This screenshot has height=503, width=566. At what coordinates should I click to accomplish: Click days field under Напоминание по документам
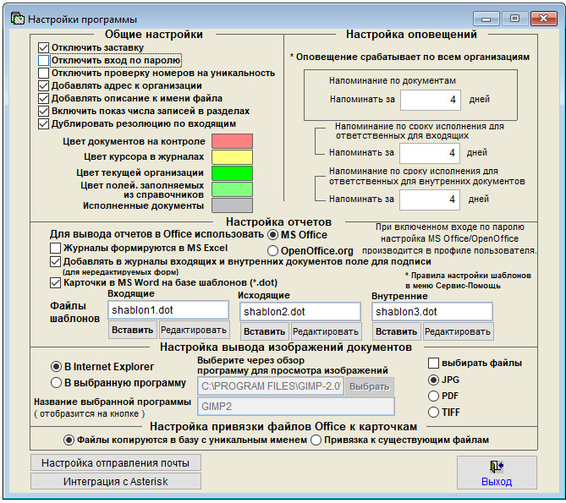point(431,100)
